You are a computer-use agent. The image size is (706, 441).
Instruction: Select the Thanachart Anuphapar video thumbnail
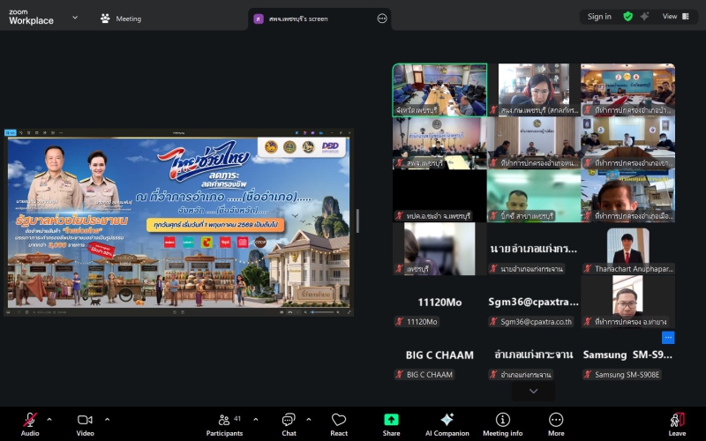(x=627, y=250)
